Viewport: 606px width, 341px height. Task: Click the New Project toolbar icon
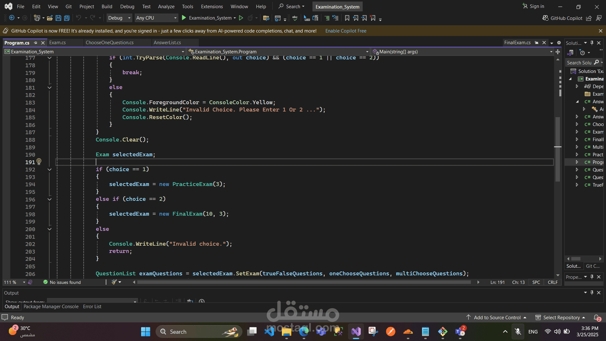pos(37,18)
